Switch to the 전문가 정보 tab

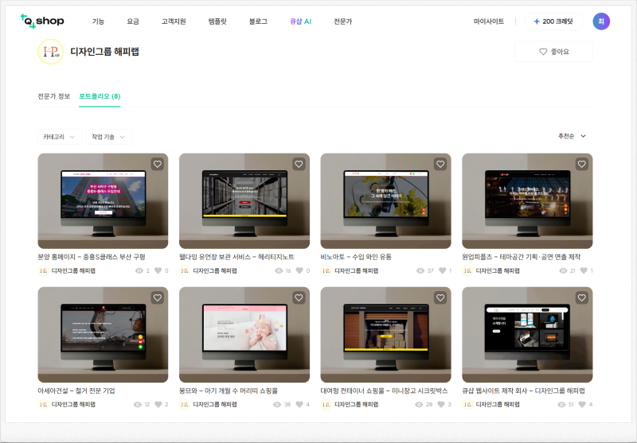click(x=54, y=96)
